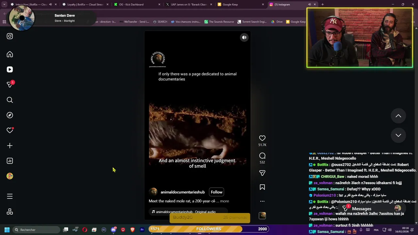The height and width of the screenshot is (235, 418).
Task: Go to Instagram Home feed
Action: [10, 55]
